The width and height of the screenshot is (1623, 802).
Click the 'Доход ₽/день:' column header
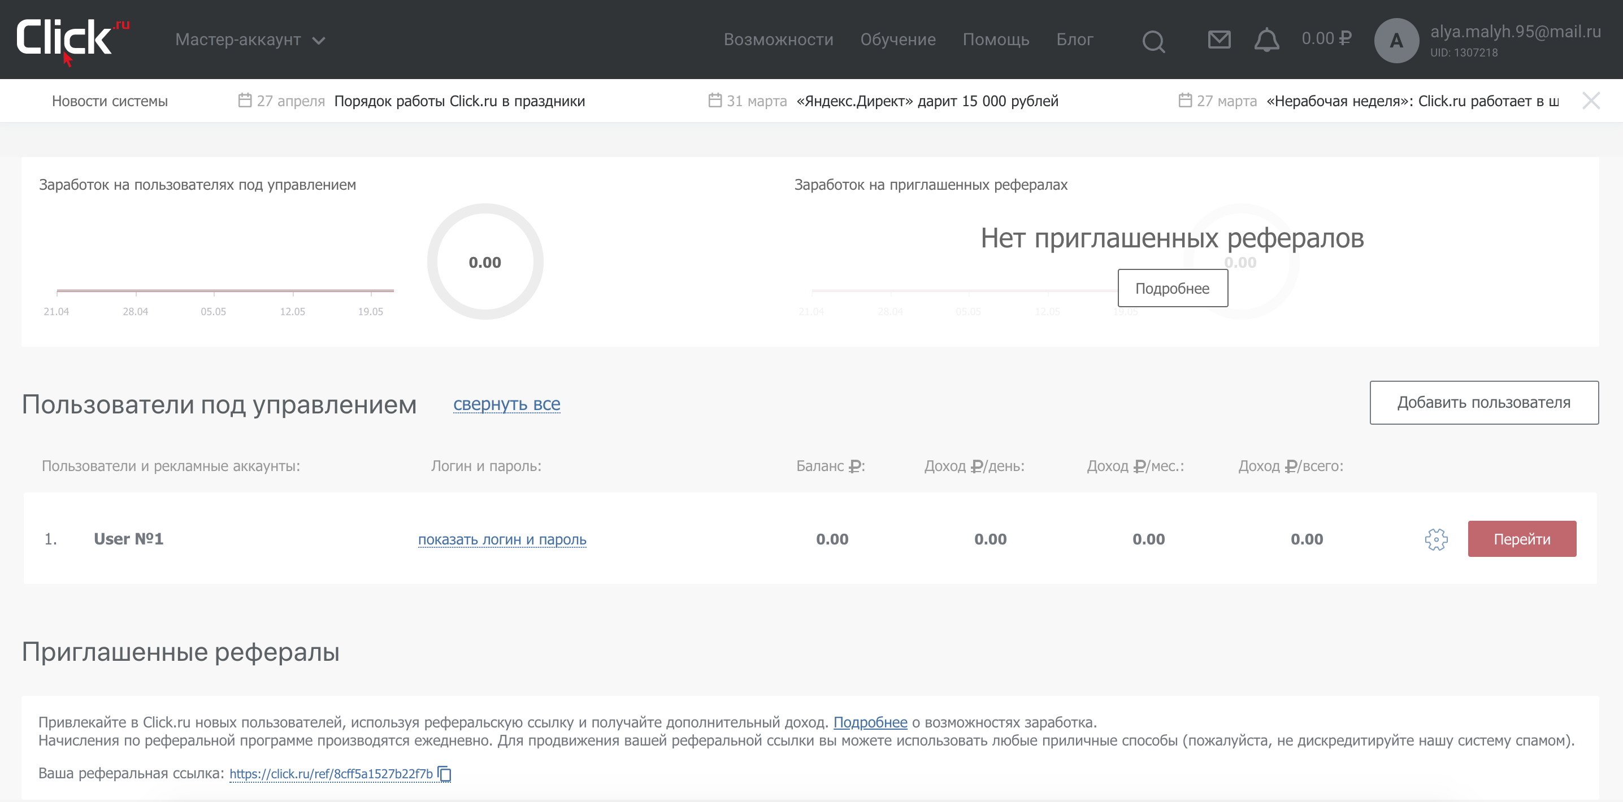coord(974,467)
